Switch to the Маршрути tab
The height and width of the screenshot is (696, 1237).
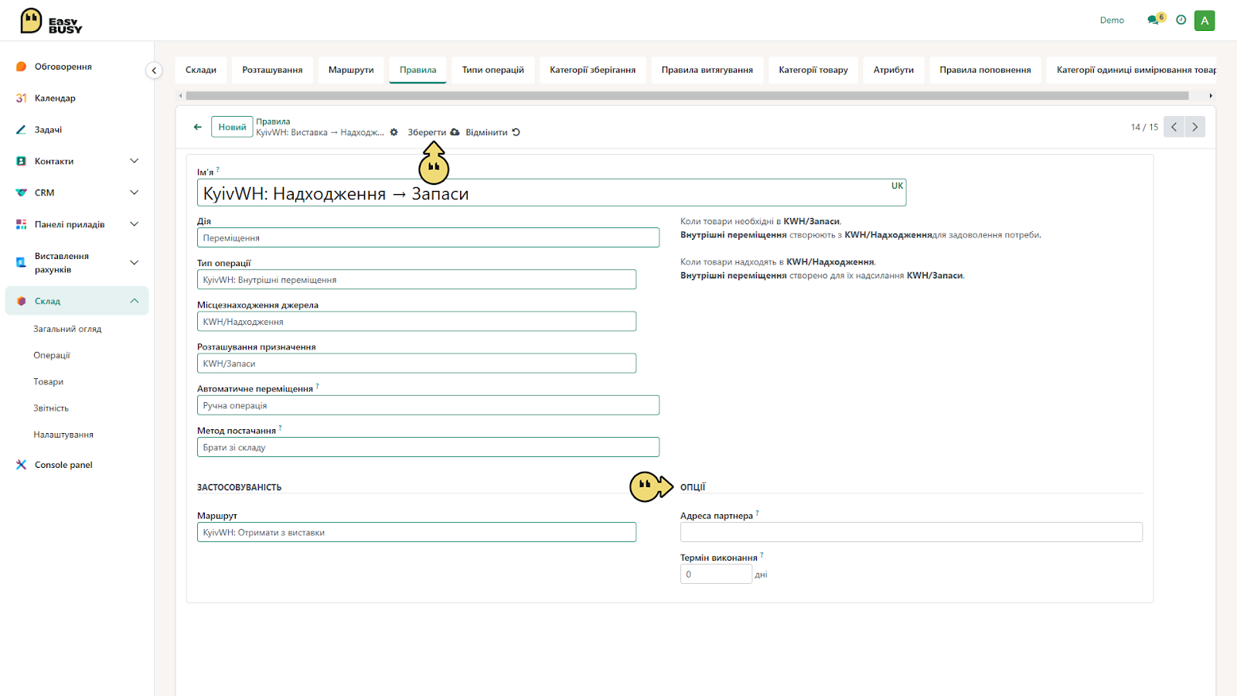point(351,70)
